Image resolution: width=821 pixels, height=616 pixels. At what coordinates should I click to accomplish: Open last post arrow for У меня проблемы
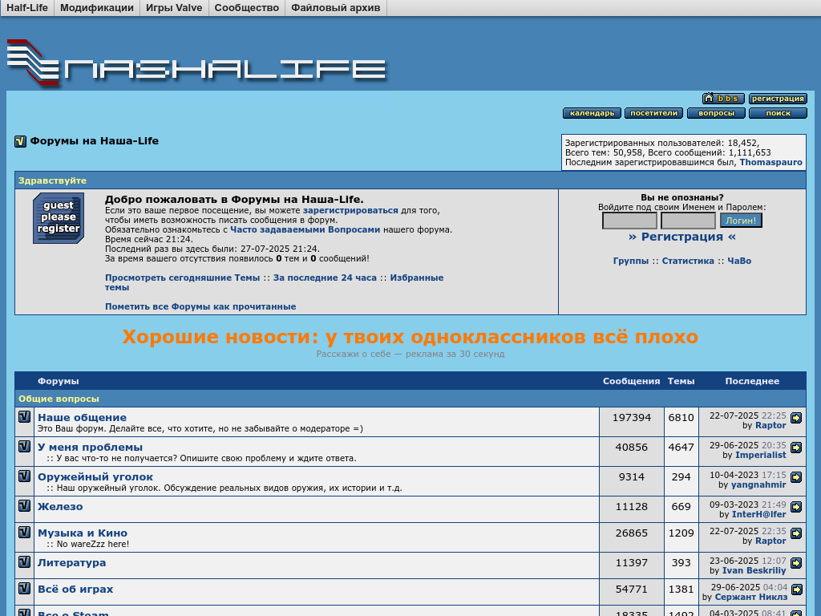(x=795, y=448)
